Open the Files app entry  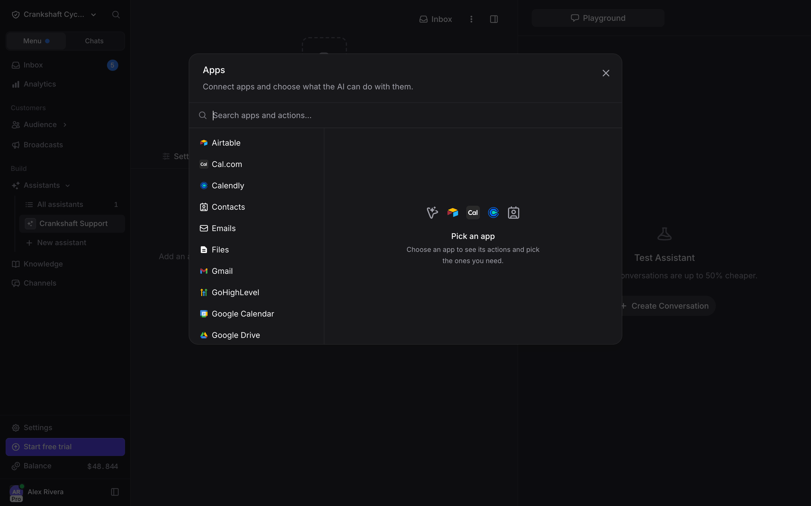[256, 250]
